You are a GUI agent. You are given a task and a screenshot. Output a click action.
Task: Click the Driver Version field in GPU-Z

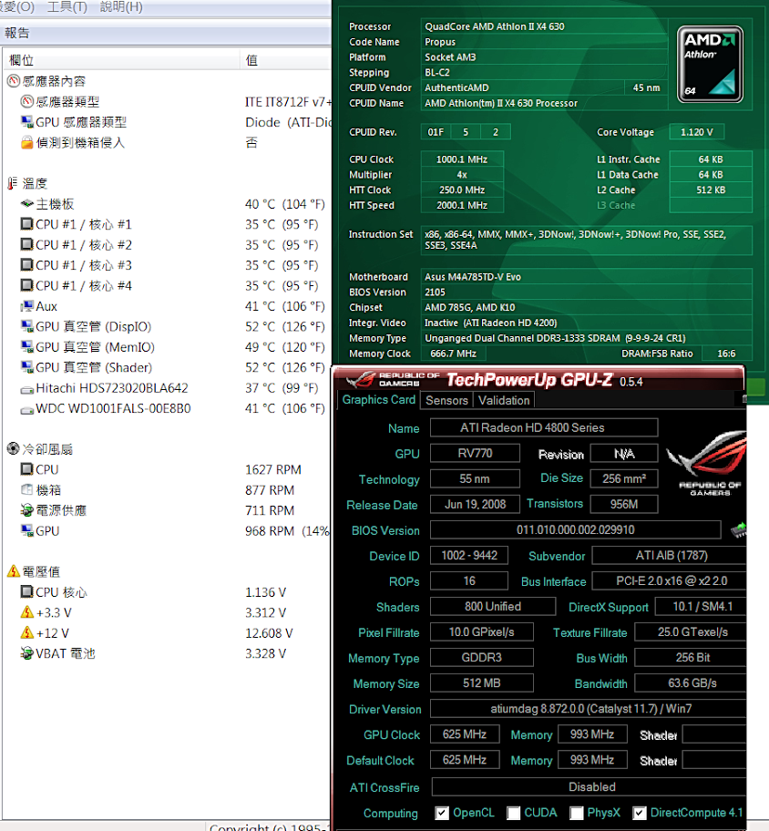click(589, 709)
